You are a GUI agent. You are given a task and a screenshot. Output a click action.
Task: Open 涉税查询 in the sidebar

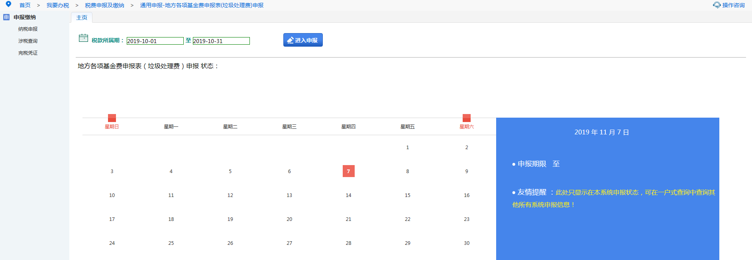(28, 41)
